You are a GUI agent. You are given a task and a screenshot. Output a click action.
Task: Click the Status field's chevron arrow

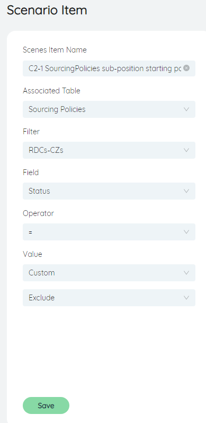pyautogui.click(x=186, y=191)
